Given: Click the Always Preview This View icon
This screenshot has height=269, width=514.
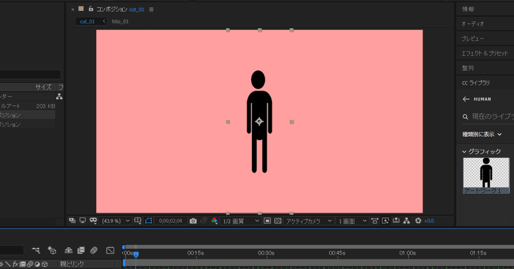Looking at the screenshot, I should click(72, 221).
